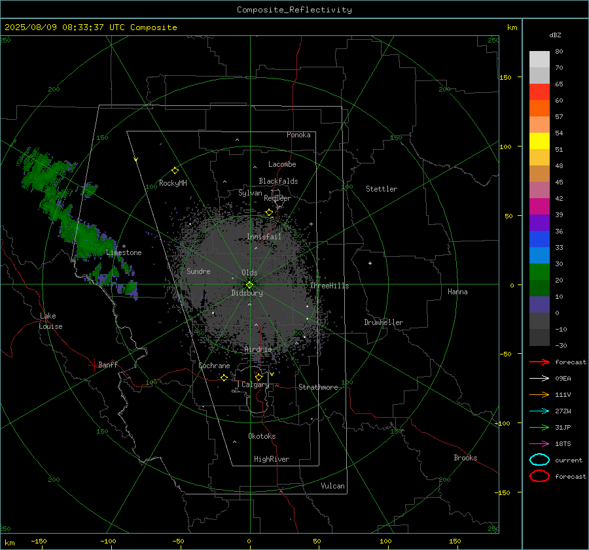Click the Sylvan label
The image size is (589, 550).
tap(250, 193)
